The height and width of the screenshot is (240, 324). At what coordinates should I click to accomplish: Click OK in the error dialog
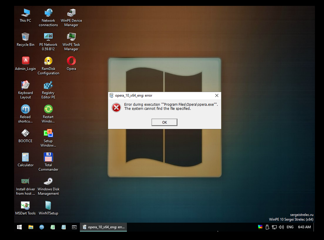(164, 122)
